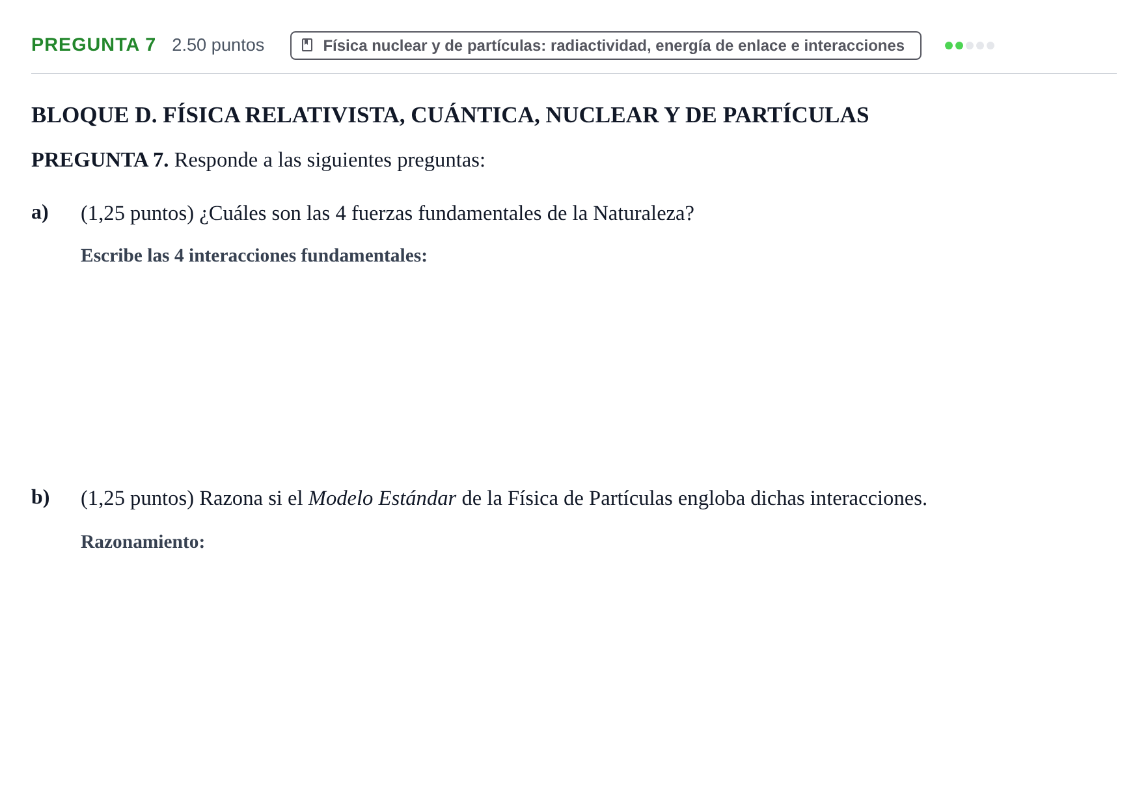Screen dimensions: 1148x812
Task: Select the green PREGUNTA 7 header label
Action: (x=94, y=45)
